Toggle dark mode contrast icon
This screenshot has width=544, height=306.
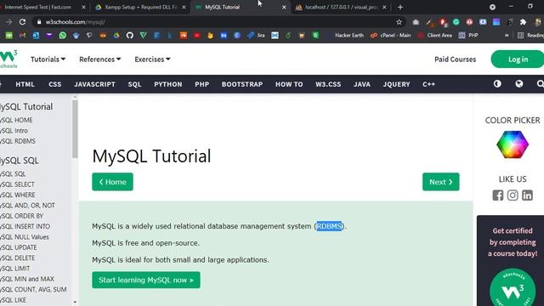point(497,84)
